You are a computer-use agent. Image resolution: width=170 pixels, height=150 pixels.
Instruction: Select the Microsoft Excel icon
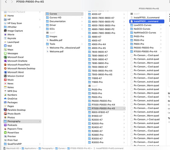click(x=5, y=57)
